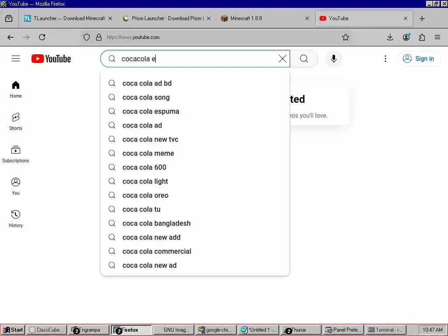
Task: Open Firefox application hamburger menu
Action: coord(437,37)
